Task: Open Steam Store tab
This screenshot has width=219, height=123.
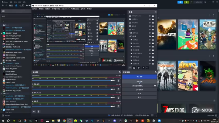Action: 11,5
